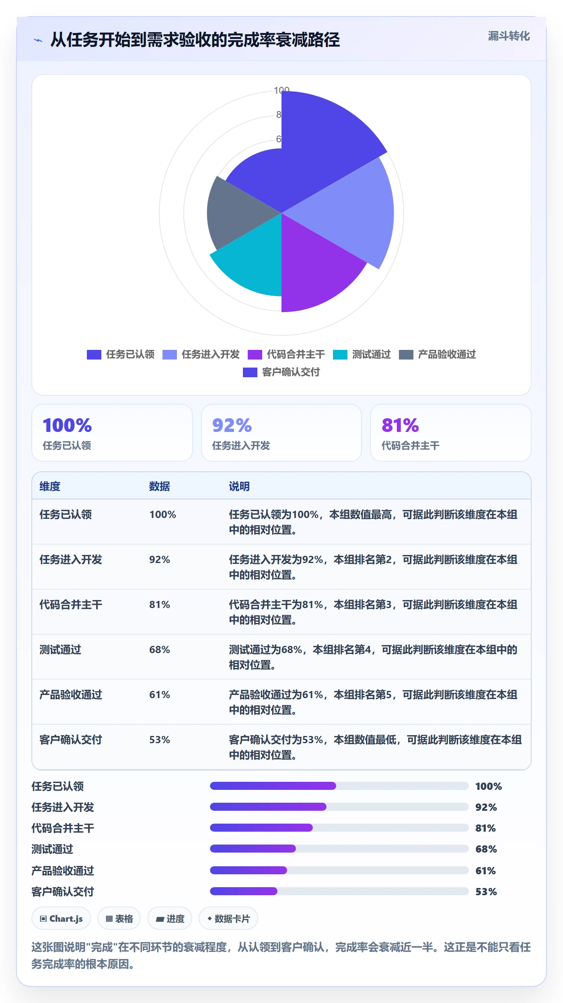The height and width of the screenshot is (1003, 563).
Task: Toggle the 产品验收通过 legend item
Action: click(437, 354)
